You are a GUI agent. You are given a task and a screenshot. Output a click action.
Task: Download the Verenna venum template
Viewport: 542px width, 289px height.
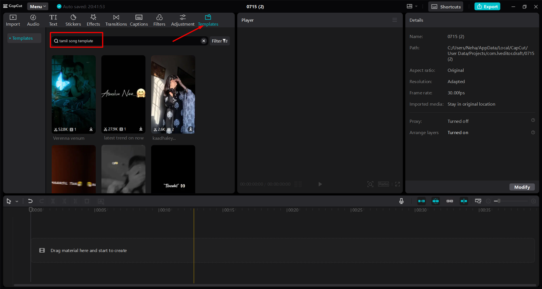(91, 129)
